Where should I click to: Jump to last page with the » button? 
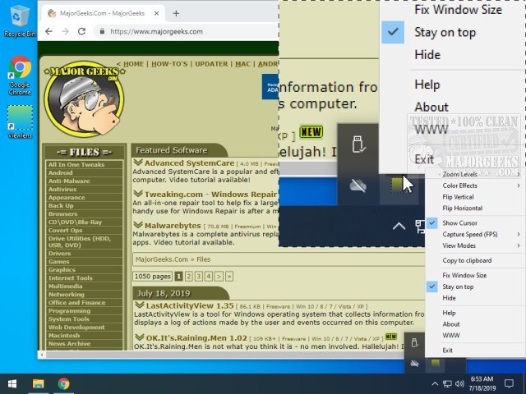(x=229, y=277)
